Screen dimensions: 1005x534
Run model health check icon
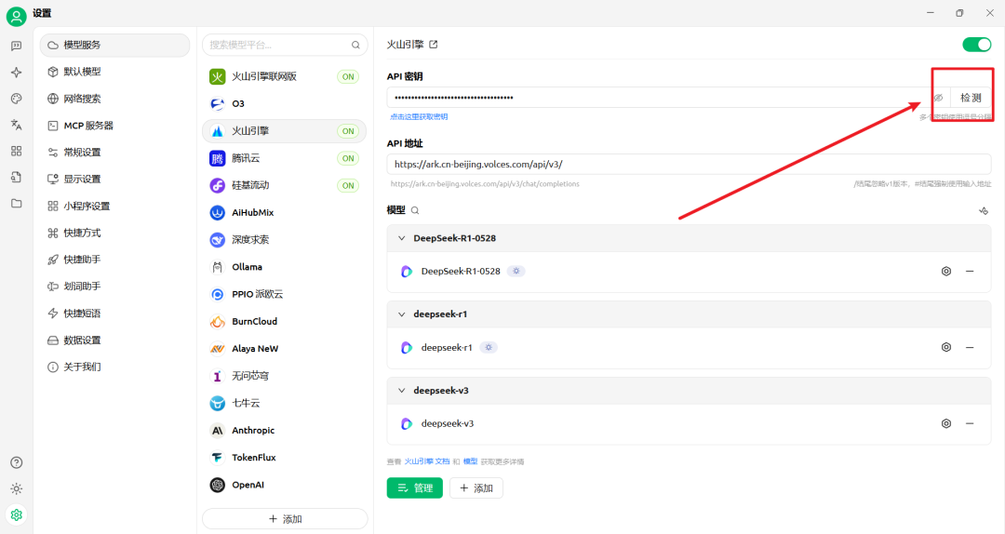coord(984,210)
